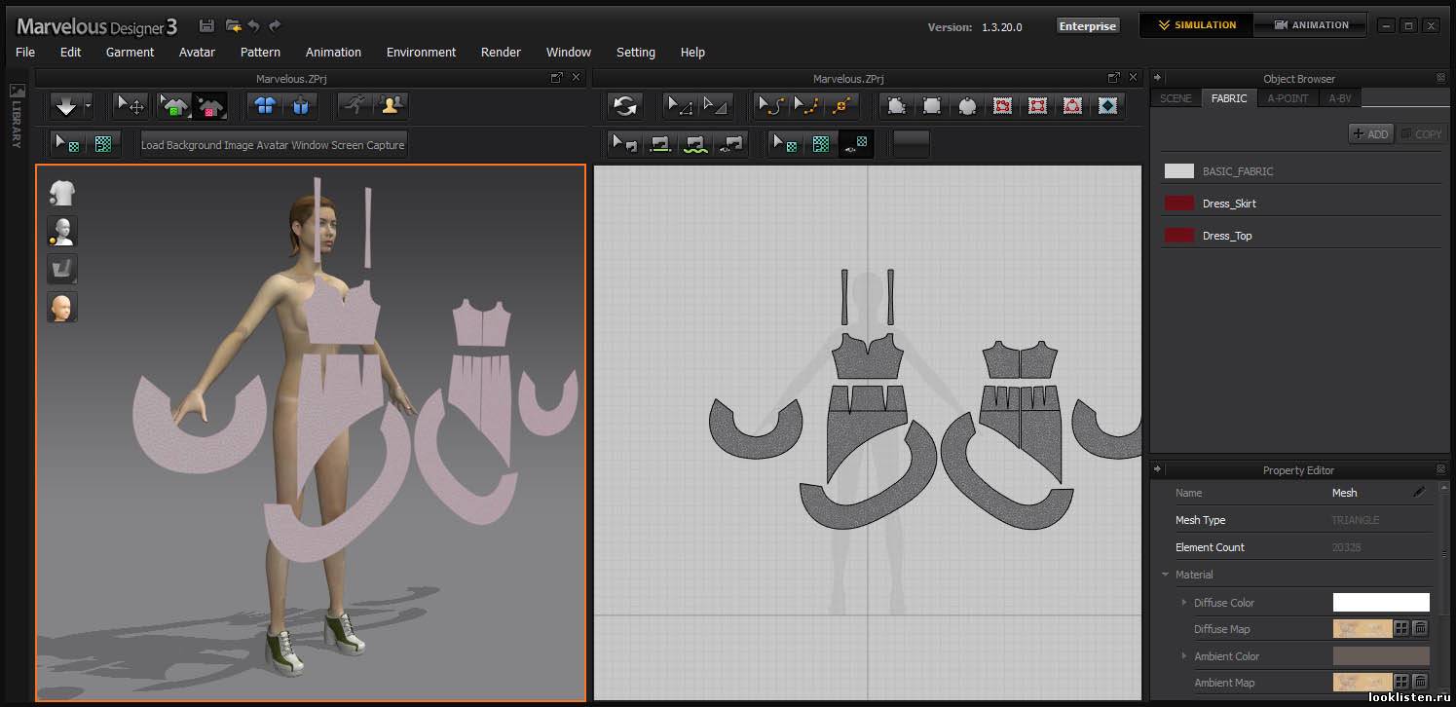
Task: Click the checkered texture icon in 2D window
Action: (820, 144)
